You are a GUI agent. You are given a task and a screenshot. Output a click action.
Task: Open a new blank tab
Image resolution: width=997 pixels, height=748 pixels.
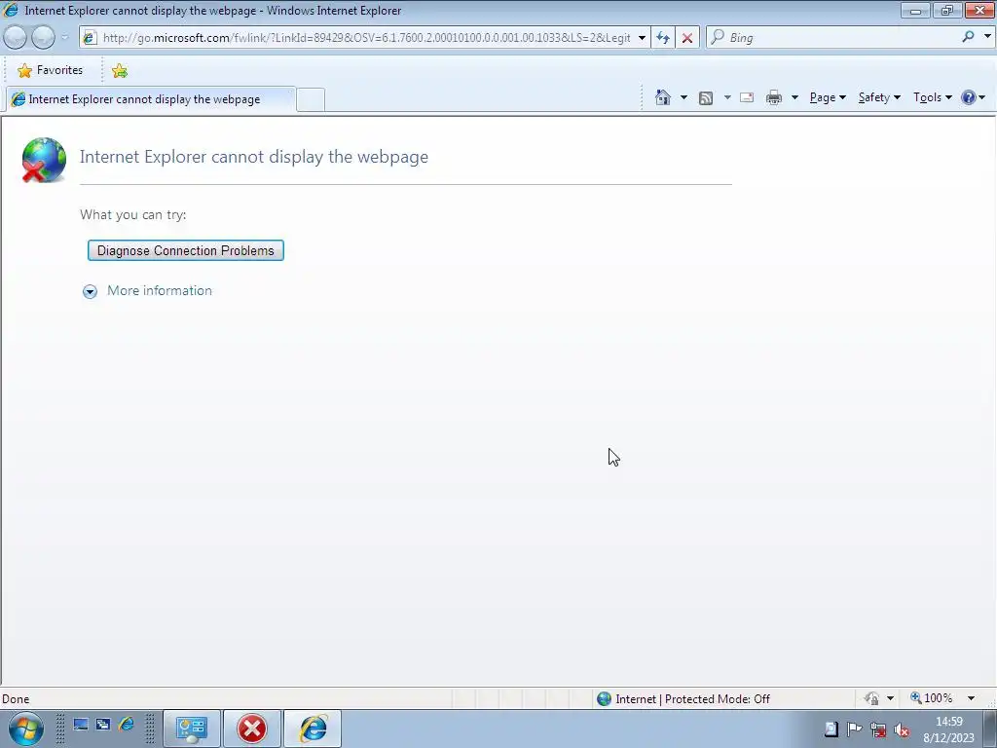pos(311,100)
